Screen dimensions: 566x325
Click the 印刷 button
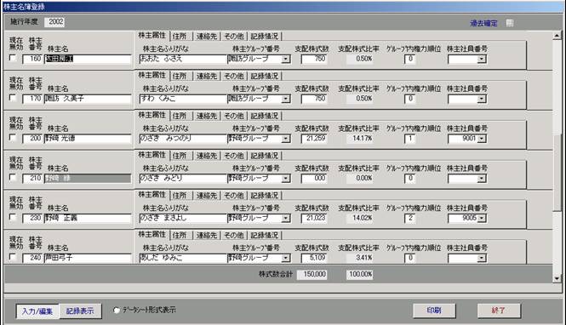click(434, 311)
